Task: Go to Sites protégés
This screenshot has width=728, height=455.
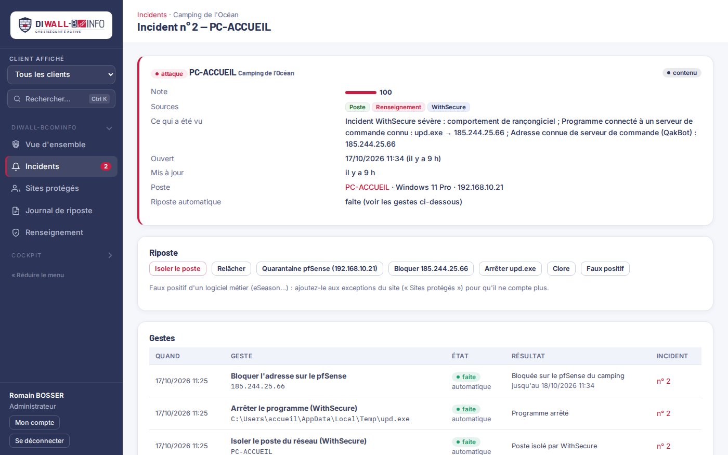Action: (61, 188)
